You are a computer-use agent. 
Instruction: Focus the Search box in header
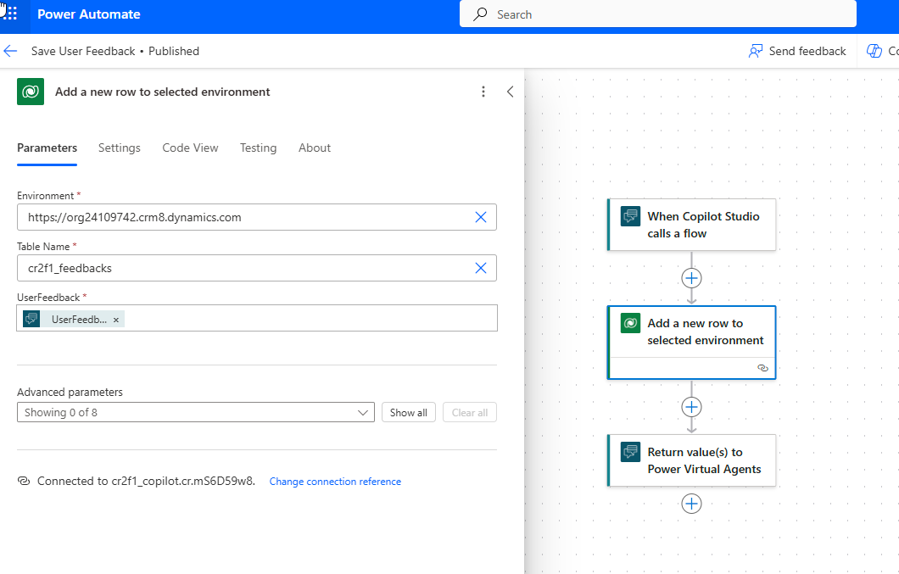[x=657, y=14]
